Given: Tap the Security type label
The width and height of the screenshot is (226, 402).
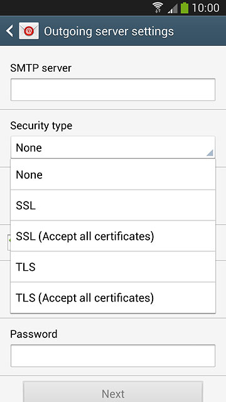Looking at the screenshot, I should [x=41, y=126].
